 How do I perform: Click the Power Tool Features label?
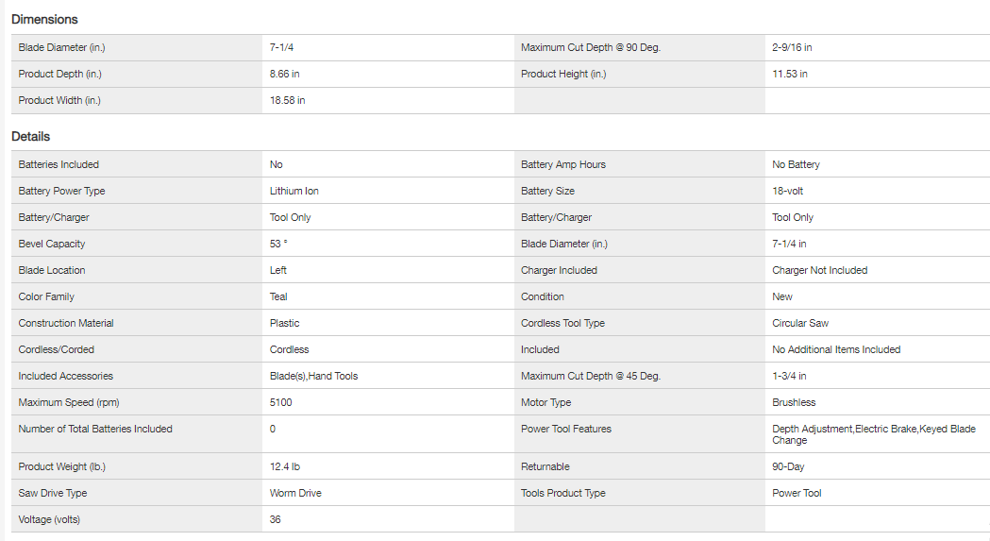[x=566, y=429]
